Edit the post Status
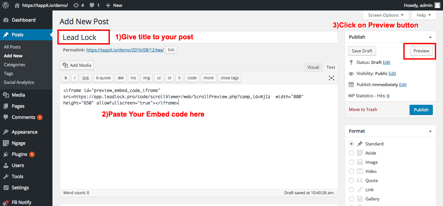Image resolution: width=443 pixels, height=206 pixels. coord(387,62)
